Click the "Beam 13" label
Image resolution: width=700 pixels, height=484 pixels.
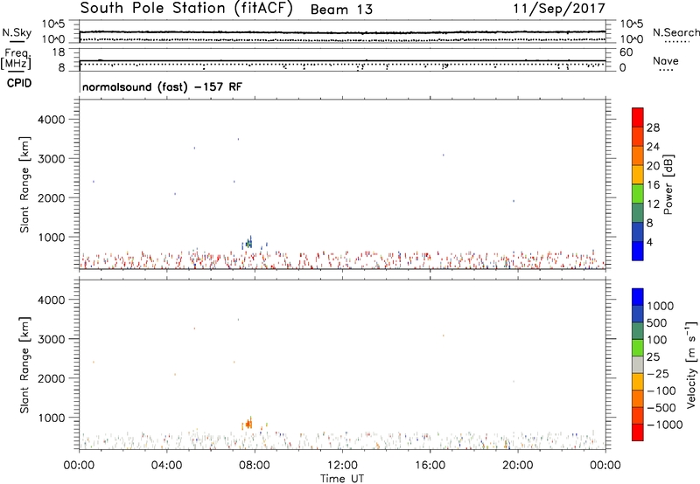[341, 10]
